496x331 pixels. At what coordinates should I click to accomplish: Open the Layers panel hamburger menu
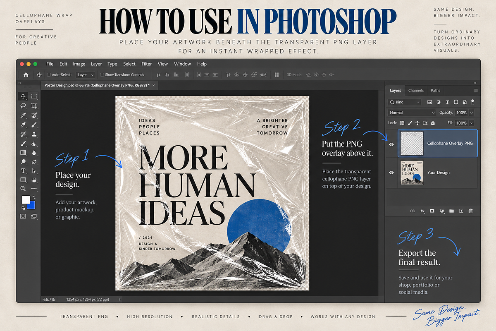476,90
